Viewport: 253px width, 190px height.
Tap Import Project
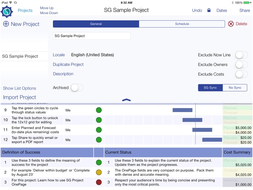[x=20, y=97]
